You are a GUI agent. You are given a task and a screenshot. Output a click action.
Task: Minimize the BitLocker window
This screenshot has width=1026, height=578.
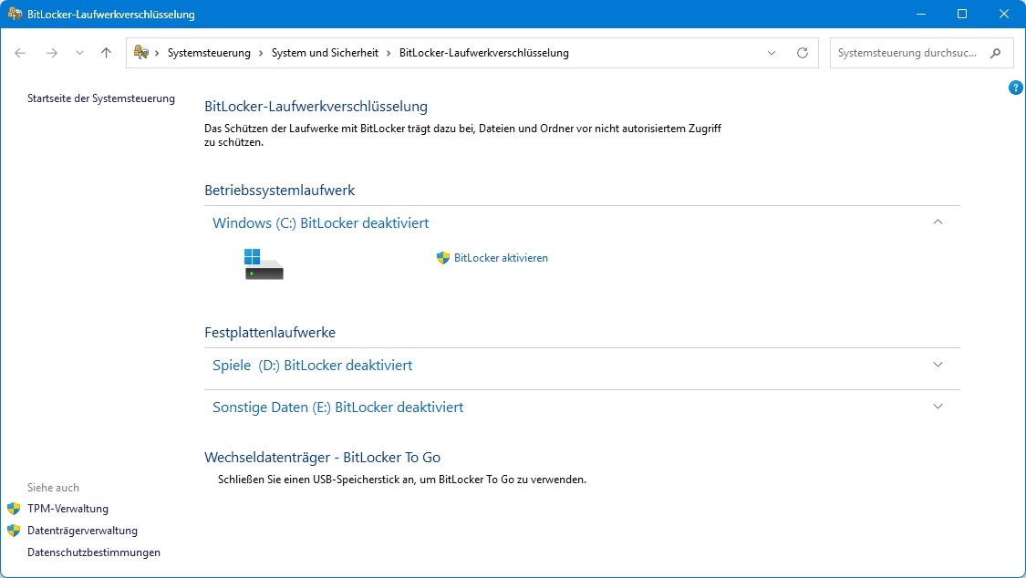point(920,14)
